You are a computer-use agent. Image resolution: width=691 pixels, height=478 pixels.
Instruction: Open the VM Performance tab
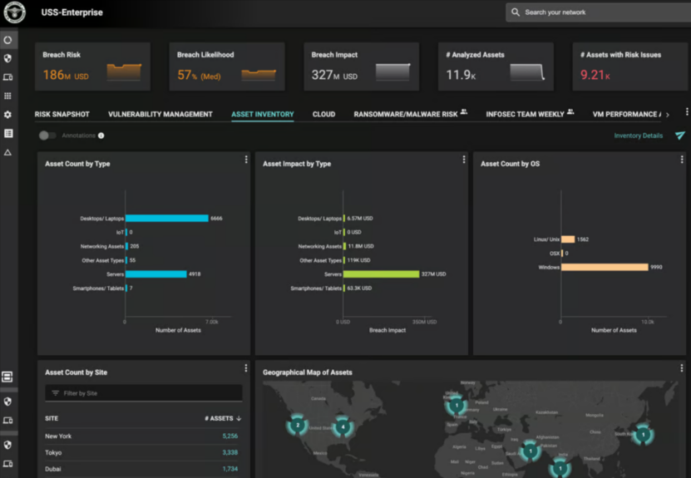click(x=627, y=114)
